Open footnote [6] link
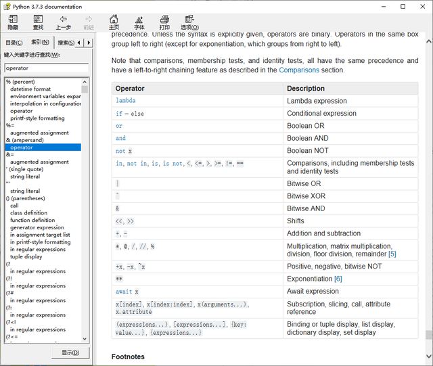 [338, 279]
